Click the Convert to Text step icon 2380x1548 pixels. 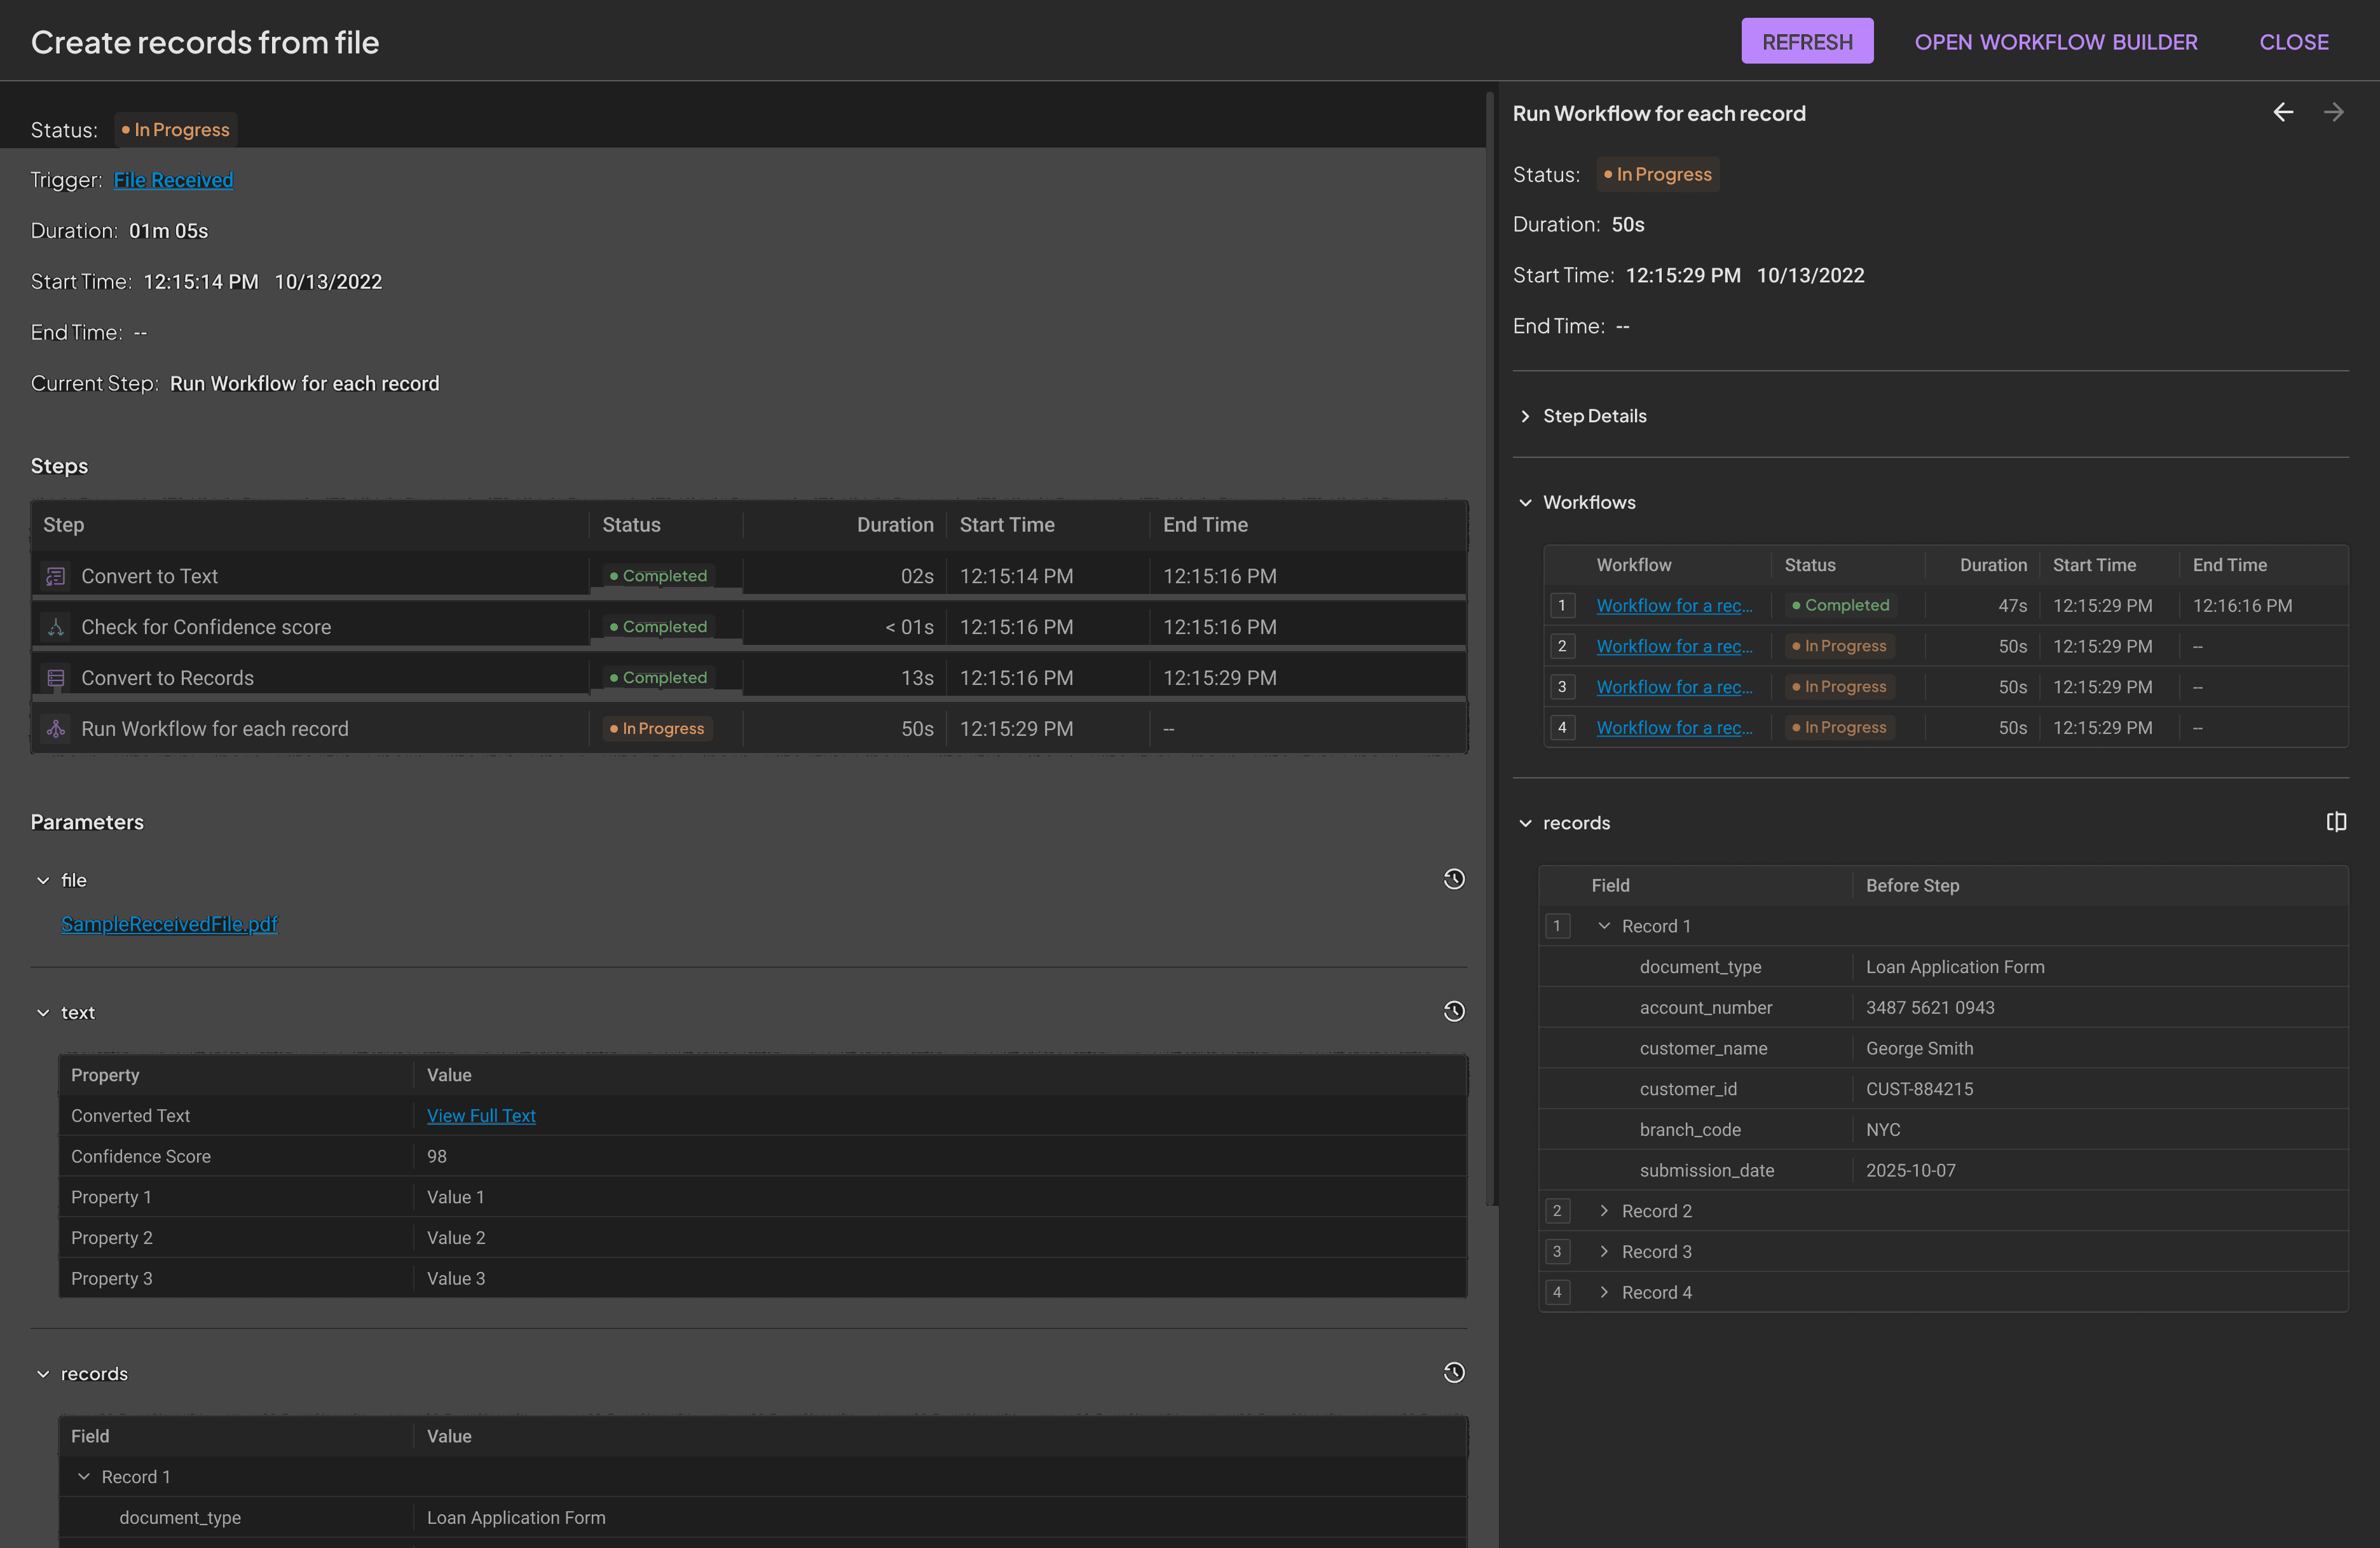[55, 576]
